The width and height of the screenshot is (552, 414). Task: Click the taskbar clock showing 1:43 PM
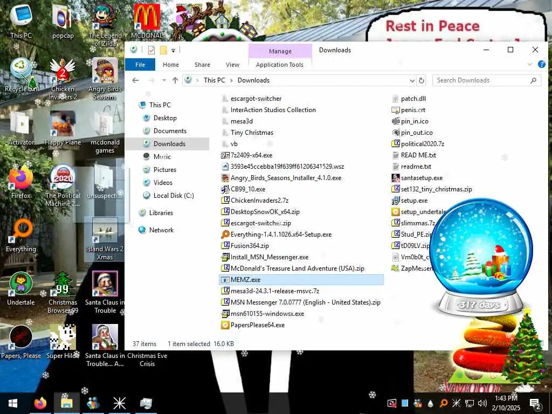506,403
